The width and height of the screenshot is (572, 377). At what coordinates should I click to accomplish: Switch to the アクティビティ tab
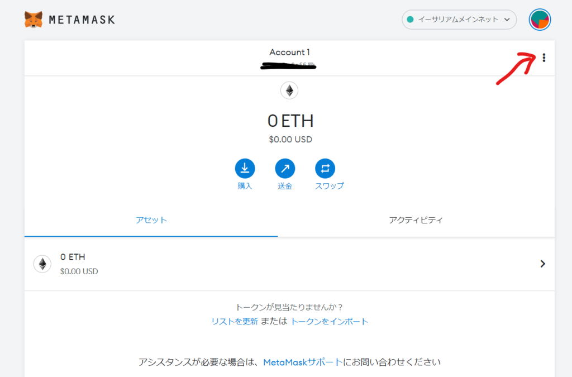click(x=416, y=220)
